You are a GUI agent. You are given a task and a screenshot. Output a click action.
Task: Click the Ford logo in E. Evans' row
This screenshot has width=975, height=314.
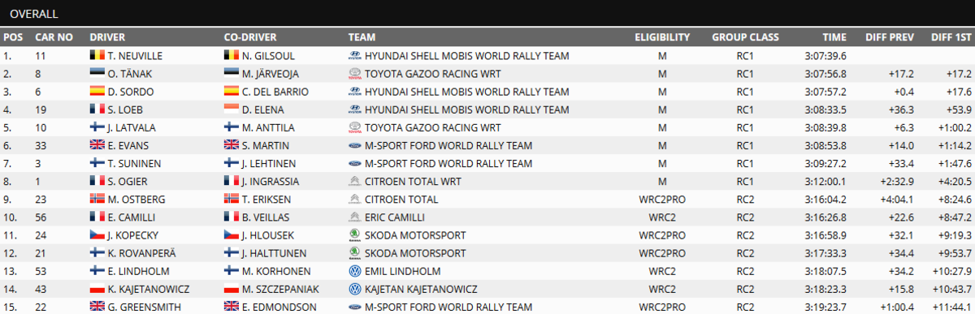coord(354,145)
